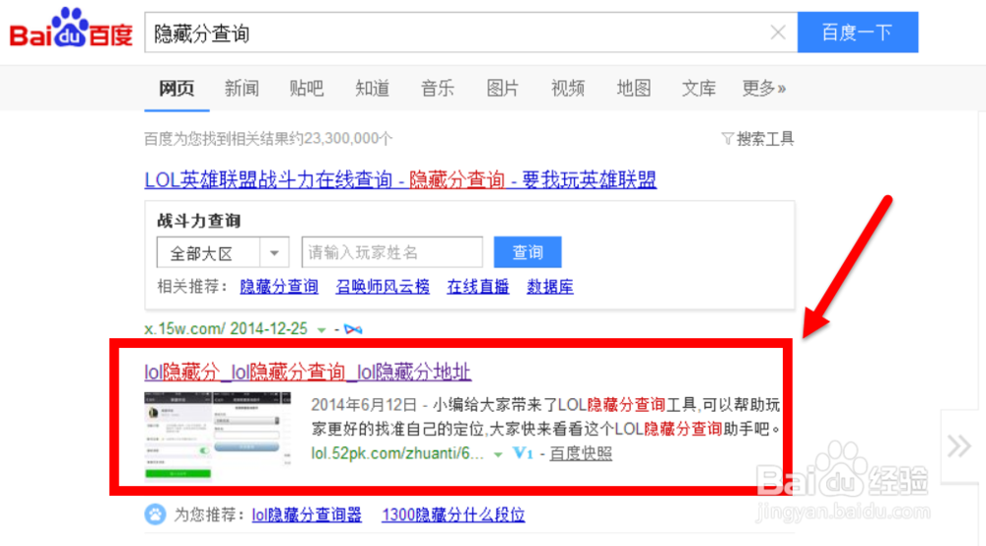The image size is (986, 546).
Task: Open the lol隐藏分_lol隐藏分查询_lol隐藏分地址 result
Action: [x=308, y=372]
